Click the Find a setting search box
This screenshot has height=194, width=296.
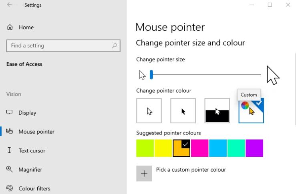(63, 46)
